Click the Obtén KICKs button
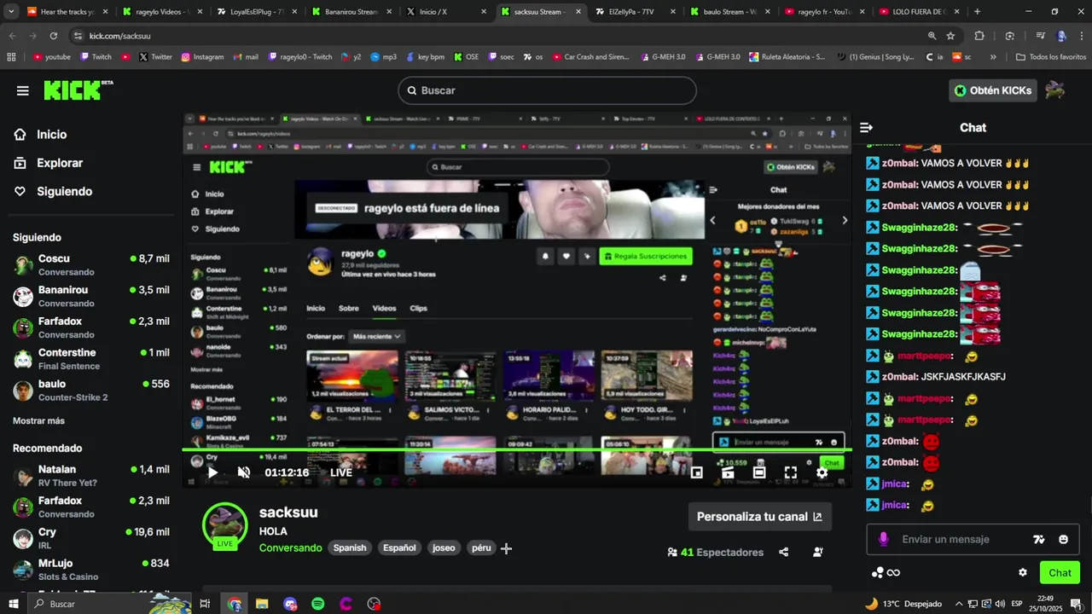The height and width of the screenshot is (614, 1092). [992, 90]
